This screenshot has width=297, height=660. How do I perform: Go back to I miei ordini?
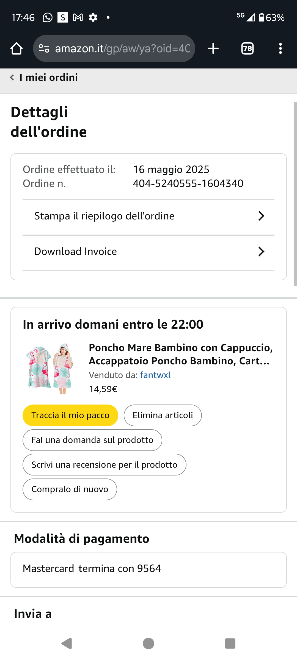click(x=44, y=78)
